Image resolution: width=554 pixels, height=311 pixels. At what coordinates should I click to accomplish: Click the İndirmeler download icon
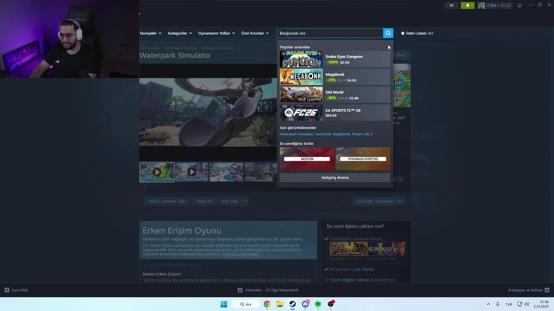pos(240,290)
